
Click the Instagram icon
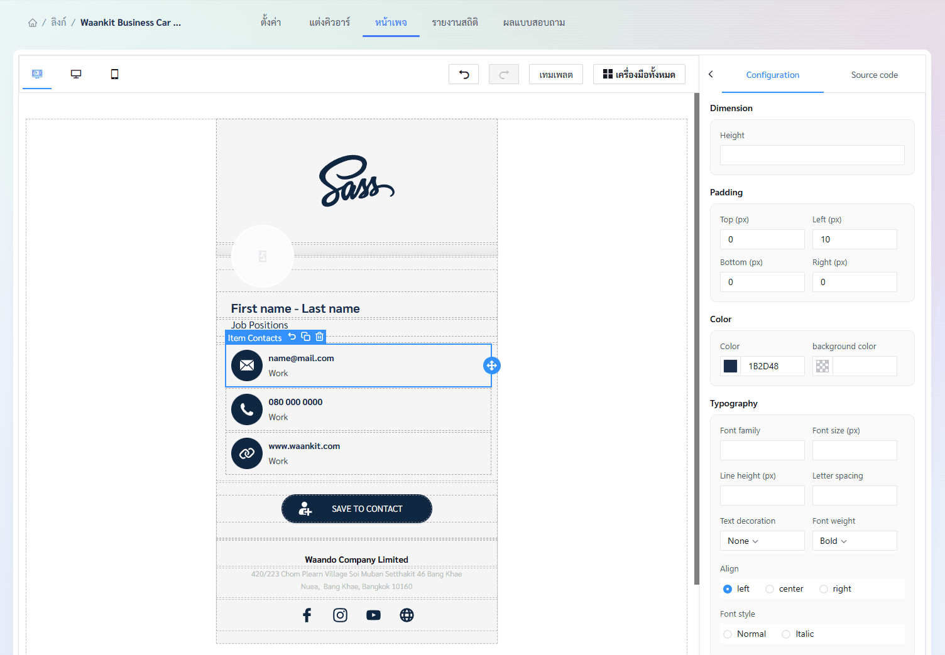coord(340,615)
